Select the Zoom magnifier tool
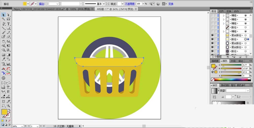254x128 pixels. pyautogui.click(x=8, y=106)
